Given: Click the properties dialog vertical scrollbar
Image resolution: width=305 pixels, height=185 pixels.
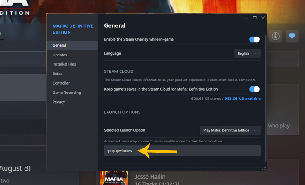Looking at the screenshot, I should tap(265, 98).
